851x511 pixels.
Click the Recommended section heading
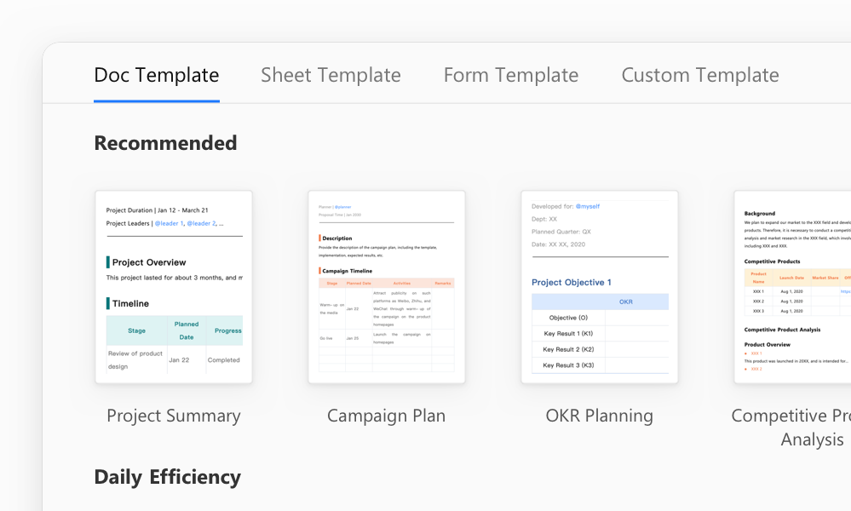(x=165, y=143)
